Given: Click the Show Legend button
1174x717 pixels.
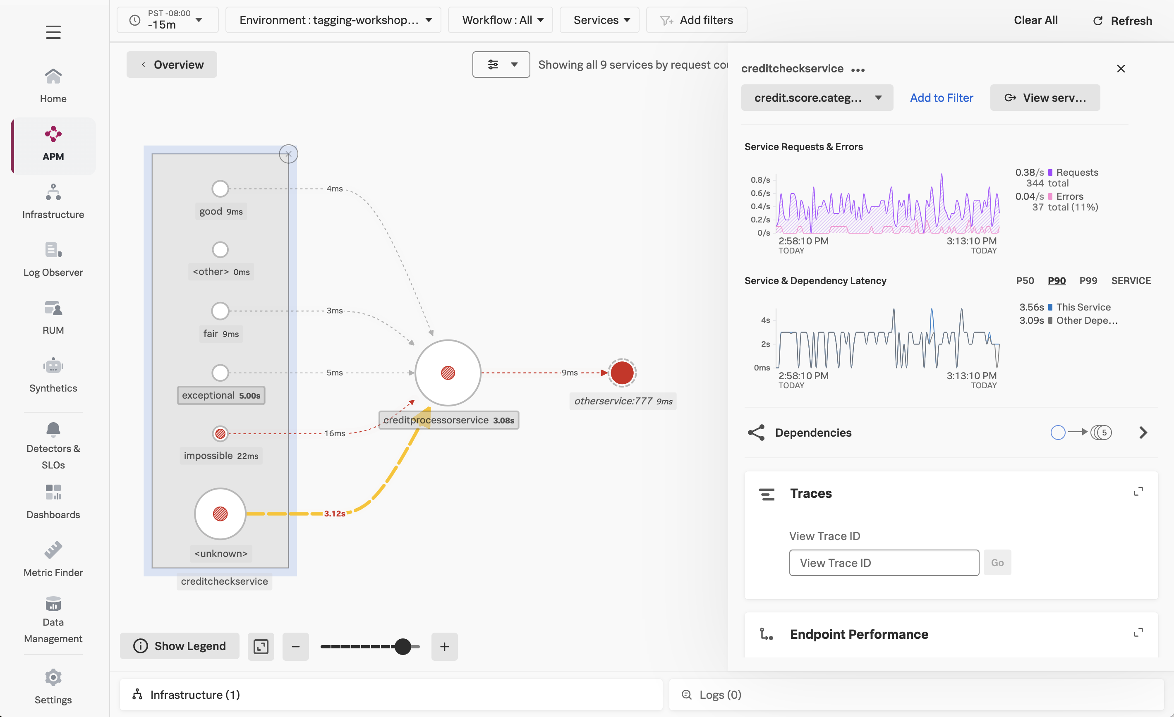Looking at the screenshot, I should (x=180, y=646).
